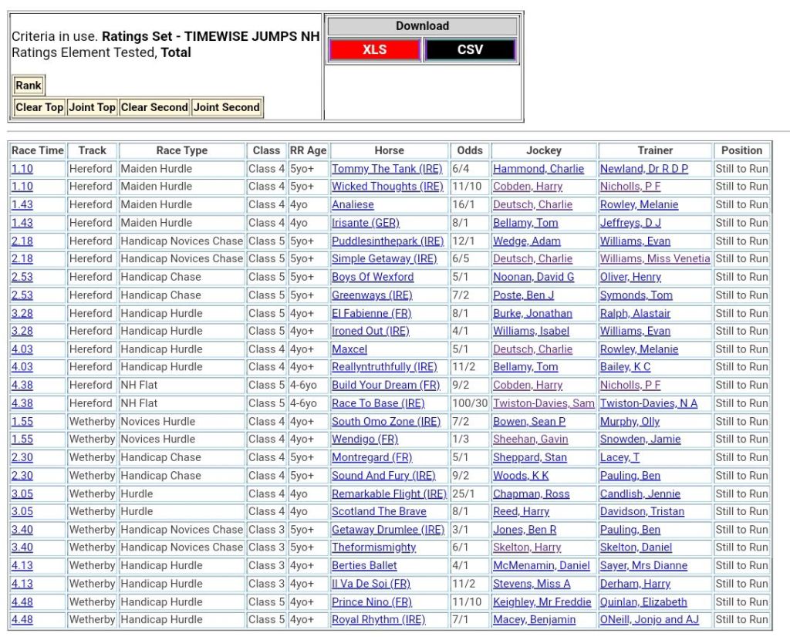Open the Wicked Thoughts (IRE) horse link
The image size is (790, 640).
click(387, 187)
